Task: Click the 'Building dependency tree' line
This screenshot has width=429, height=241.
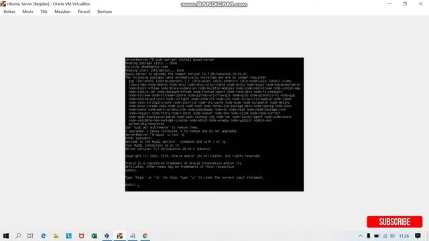Action: tap(147, 67)
